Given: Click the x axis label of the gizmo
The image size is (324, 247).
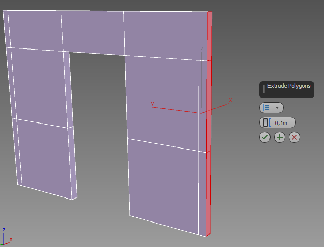Looking at the screenshot, I should (x=230, y=100).
